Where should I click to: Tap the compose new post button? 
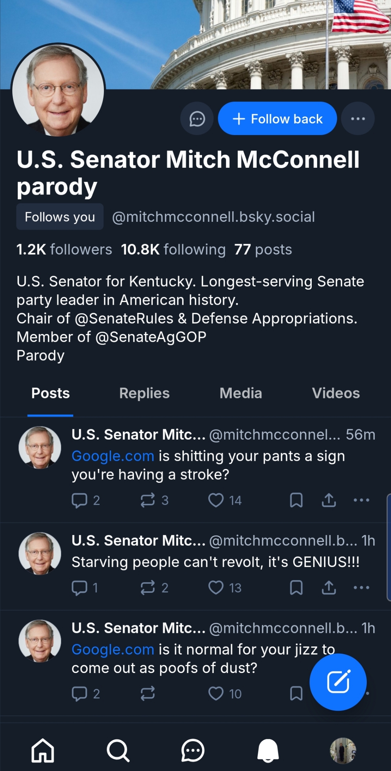(x=338, y=682)
